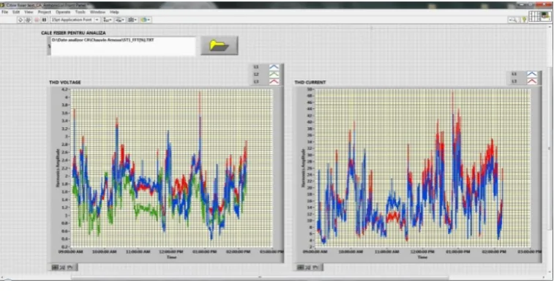Select the cursor tool in THD CURRENT graph palette

click(x=300, y=268)
